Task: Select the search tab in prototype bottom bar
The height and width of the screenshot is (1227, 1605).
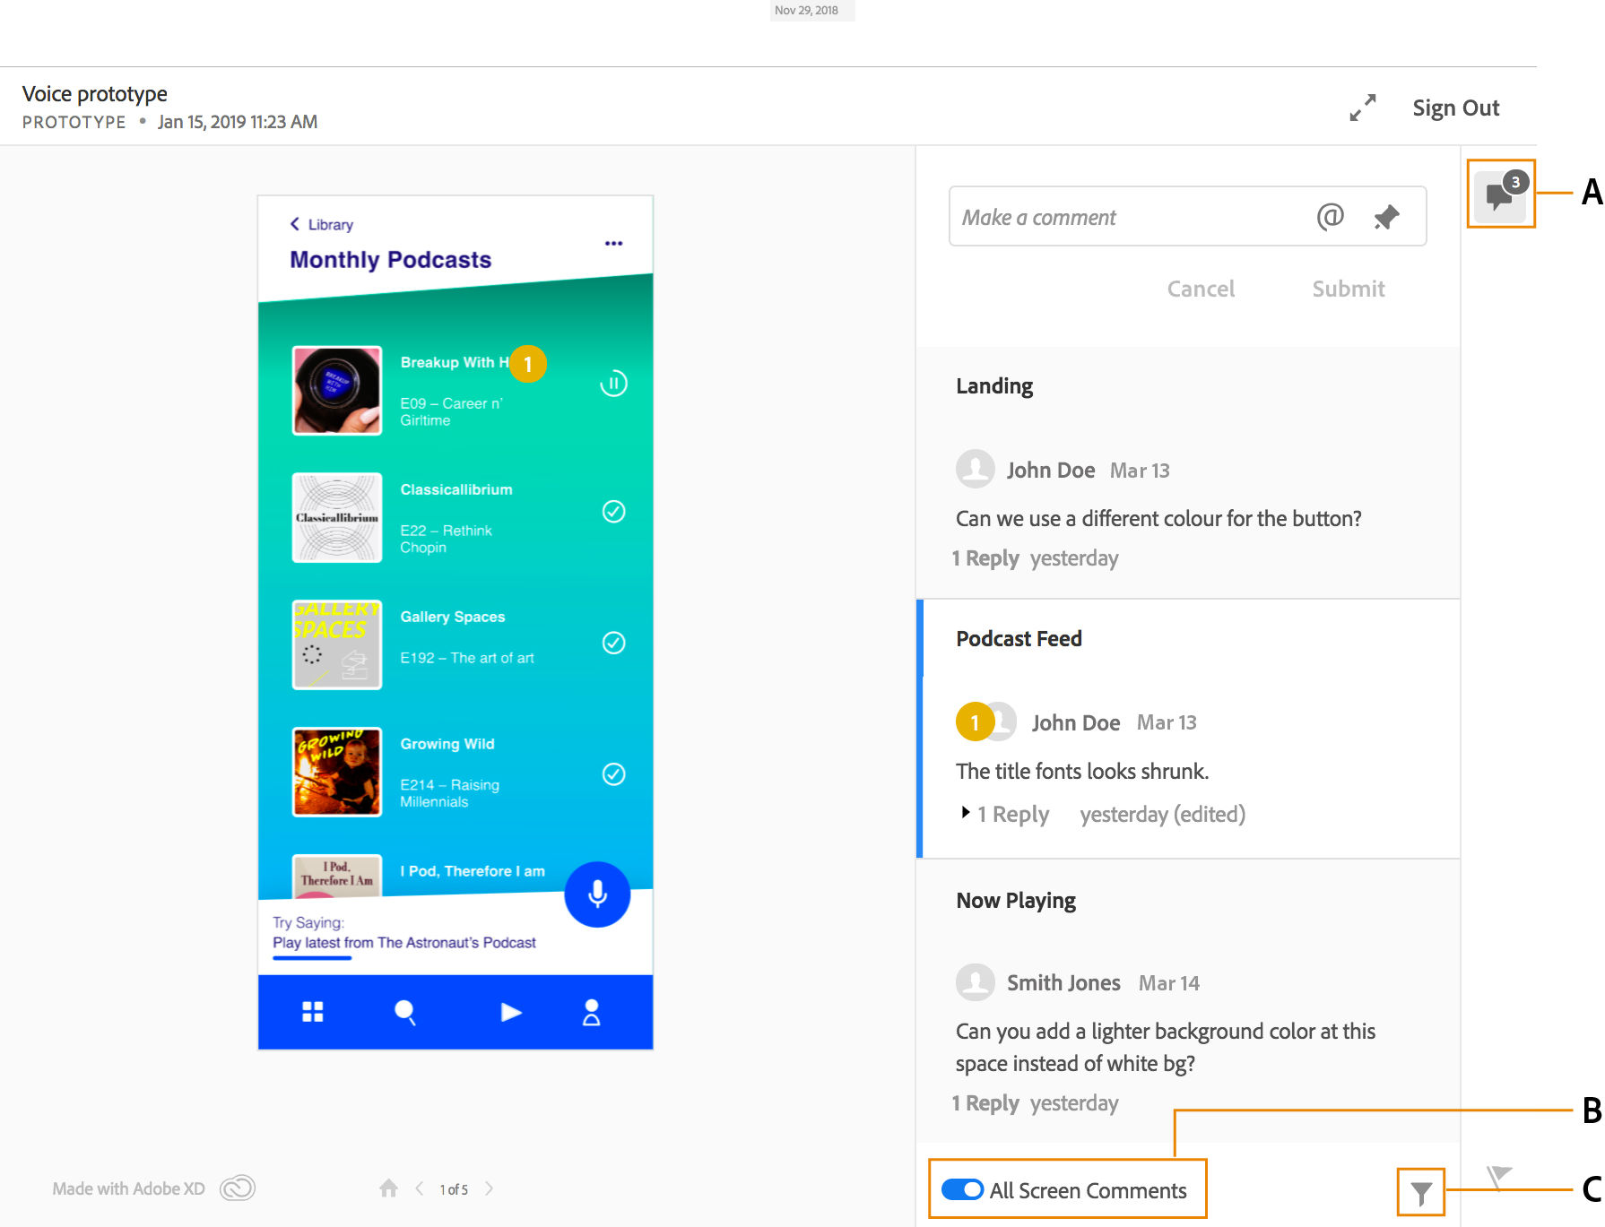Action: (405, 1012)
